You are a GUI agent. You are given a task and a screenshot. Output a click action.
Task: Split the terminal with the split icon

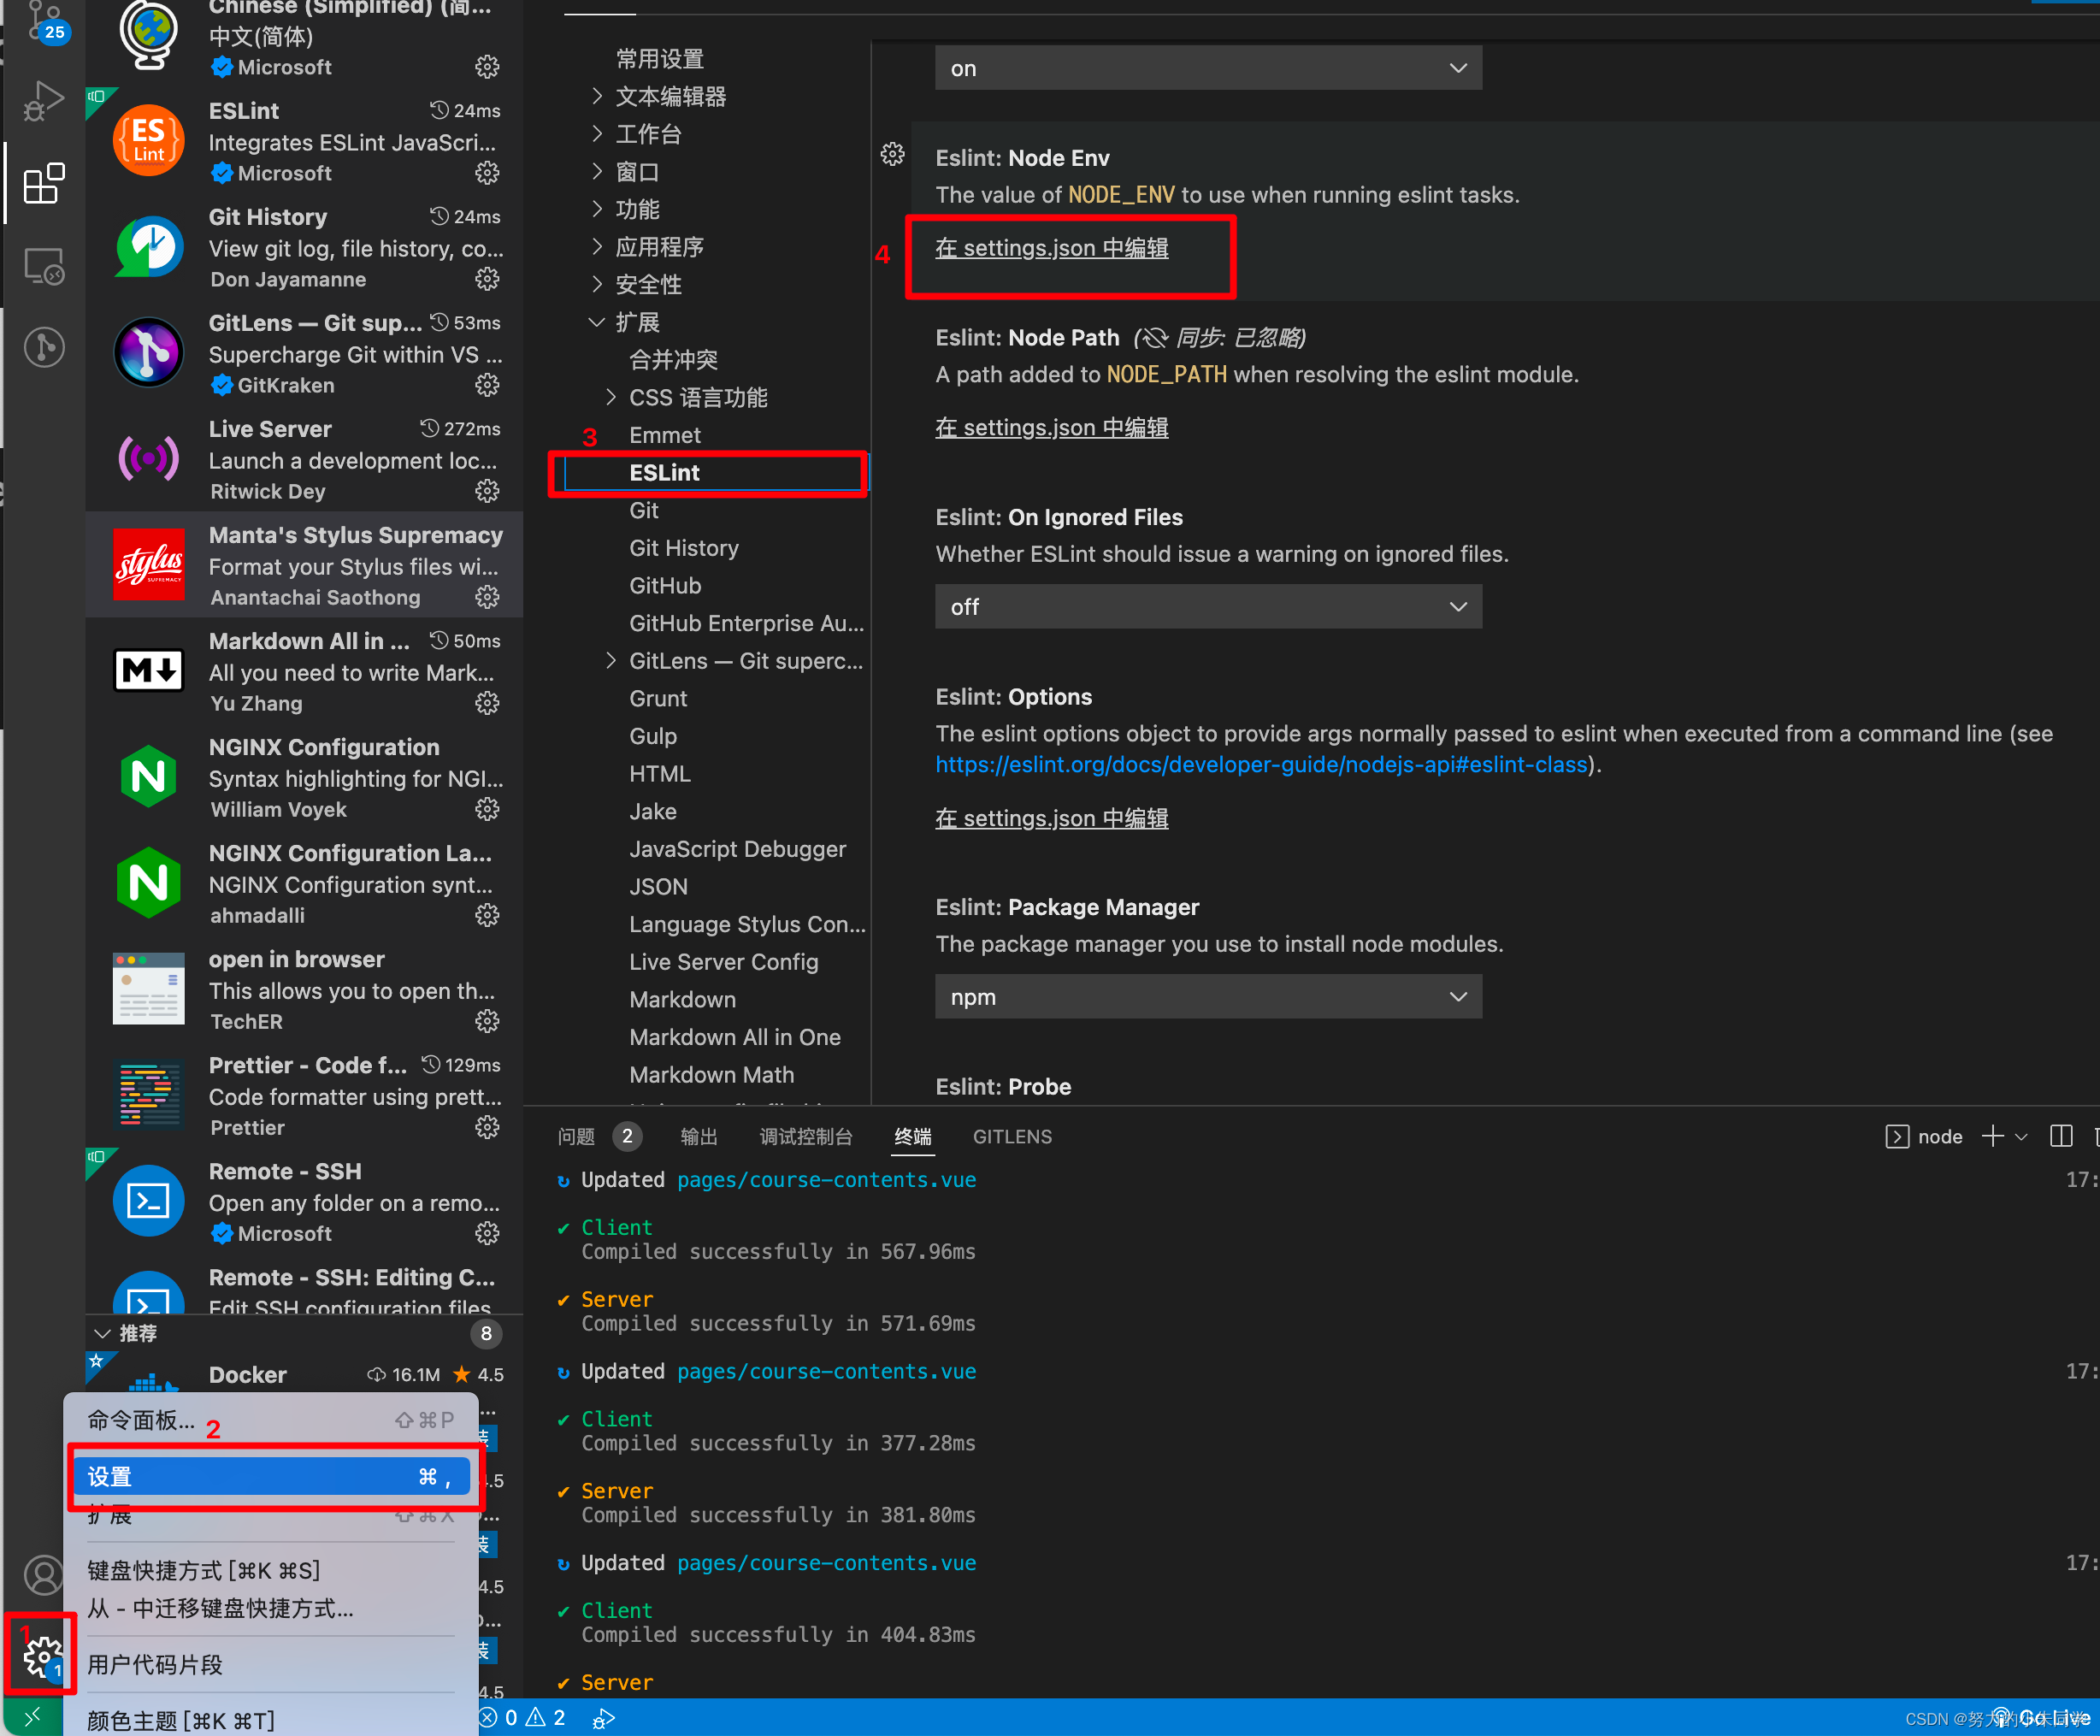point(2061,1136)
